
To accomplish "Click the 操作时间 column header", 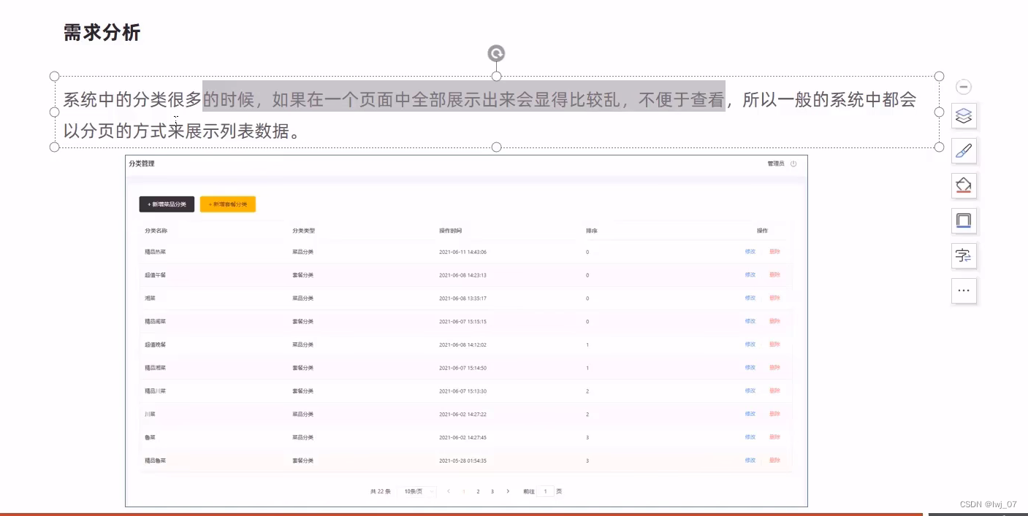I will tap(451, 231).
